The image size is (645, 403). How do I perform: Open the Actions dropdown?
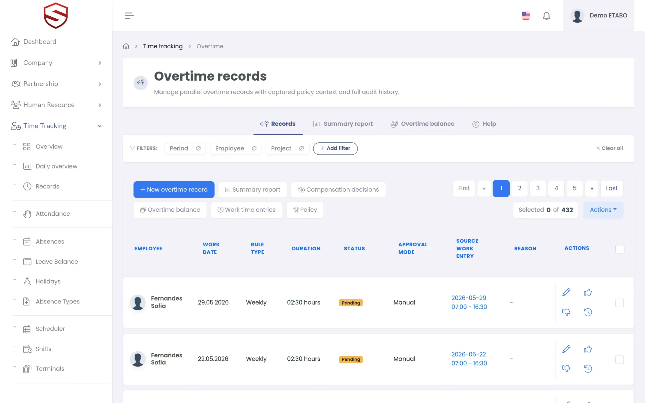pos(603,210)
